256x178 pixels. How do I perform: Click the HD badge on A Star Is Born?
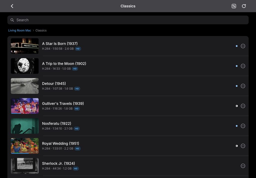[78, 49]
